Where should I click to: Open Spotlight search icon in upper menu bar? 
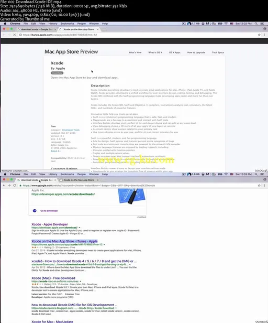[256, 24]
